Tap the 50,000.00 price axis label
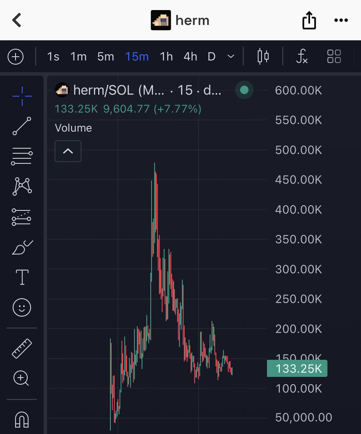Screen dimensions: 361x434 [304, 417]
